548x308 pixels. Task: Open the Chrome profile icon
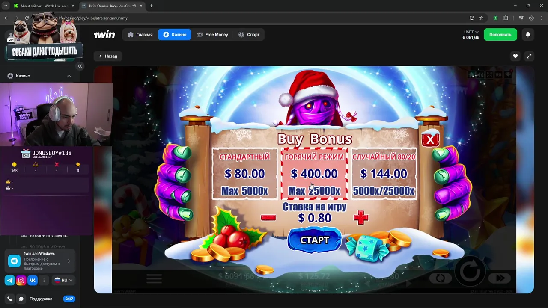click(531, 18)
